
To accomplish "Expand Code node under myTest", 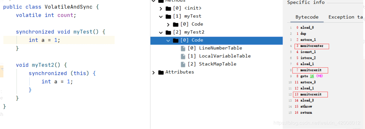I will pos(168,24).
